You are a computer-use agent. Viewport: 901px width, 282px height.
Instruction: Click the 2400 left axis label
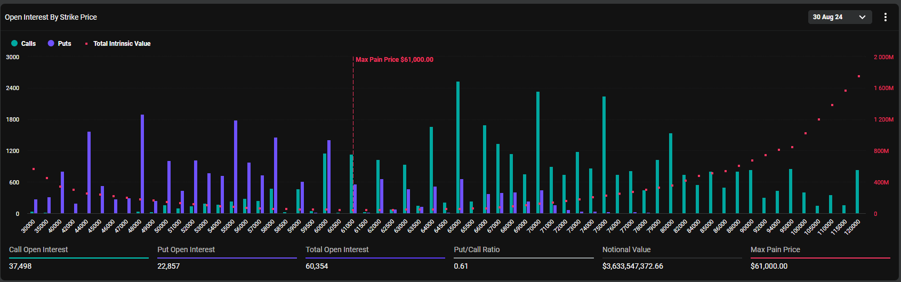coord(13,88)
